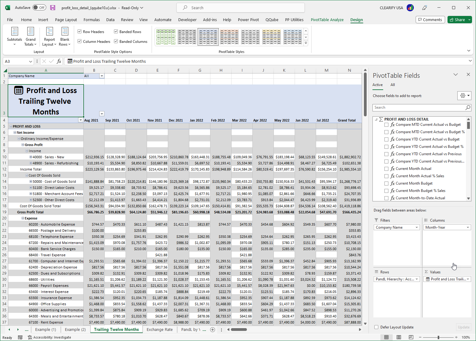Image resolution: width=476 pixels, height=341 pixels.
Task: Open the PivotTable Analyze ribbon tab
Action: [327, 20]
